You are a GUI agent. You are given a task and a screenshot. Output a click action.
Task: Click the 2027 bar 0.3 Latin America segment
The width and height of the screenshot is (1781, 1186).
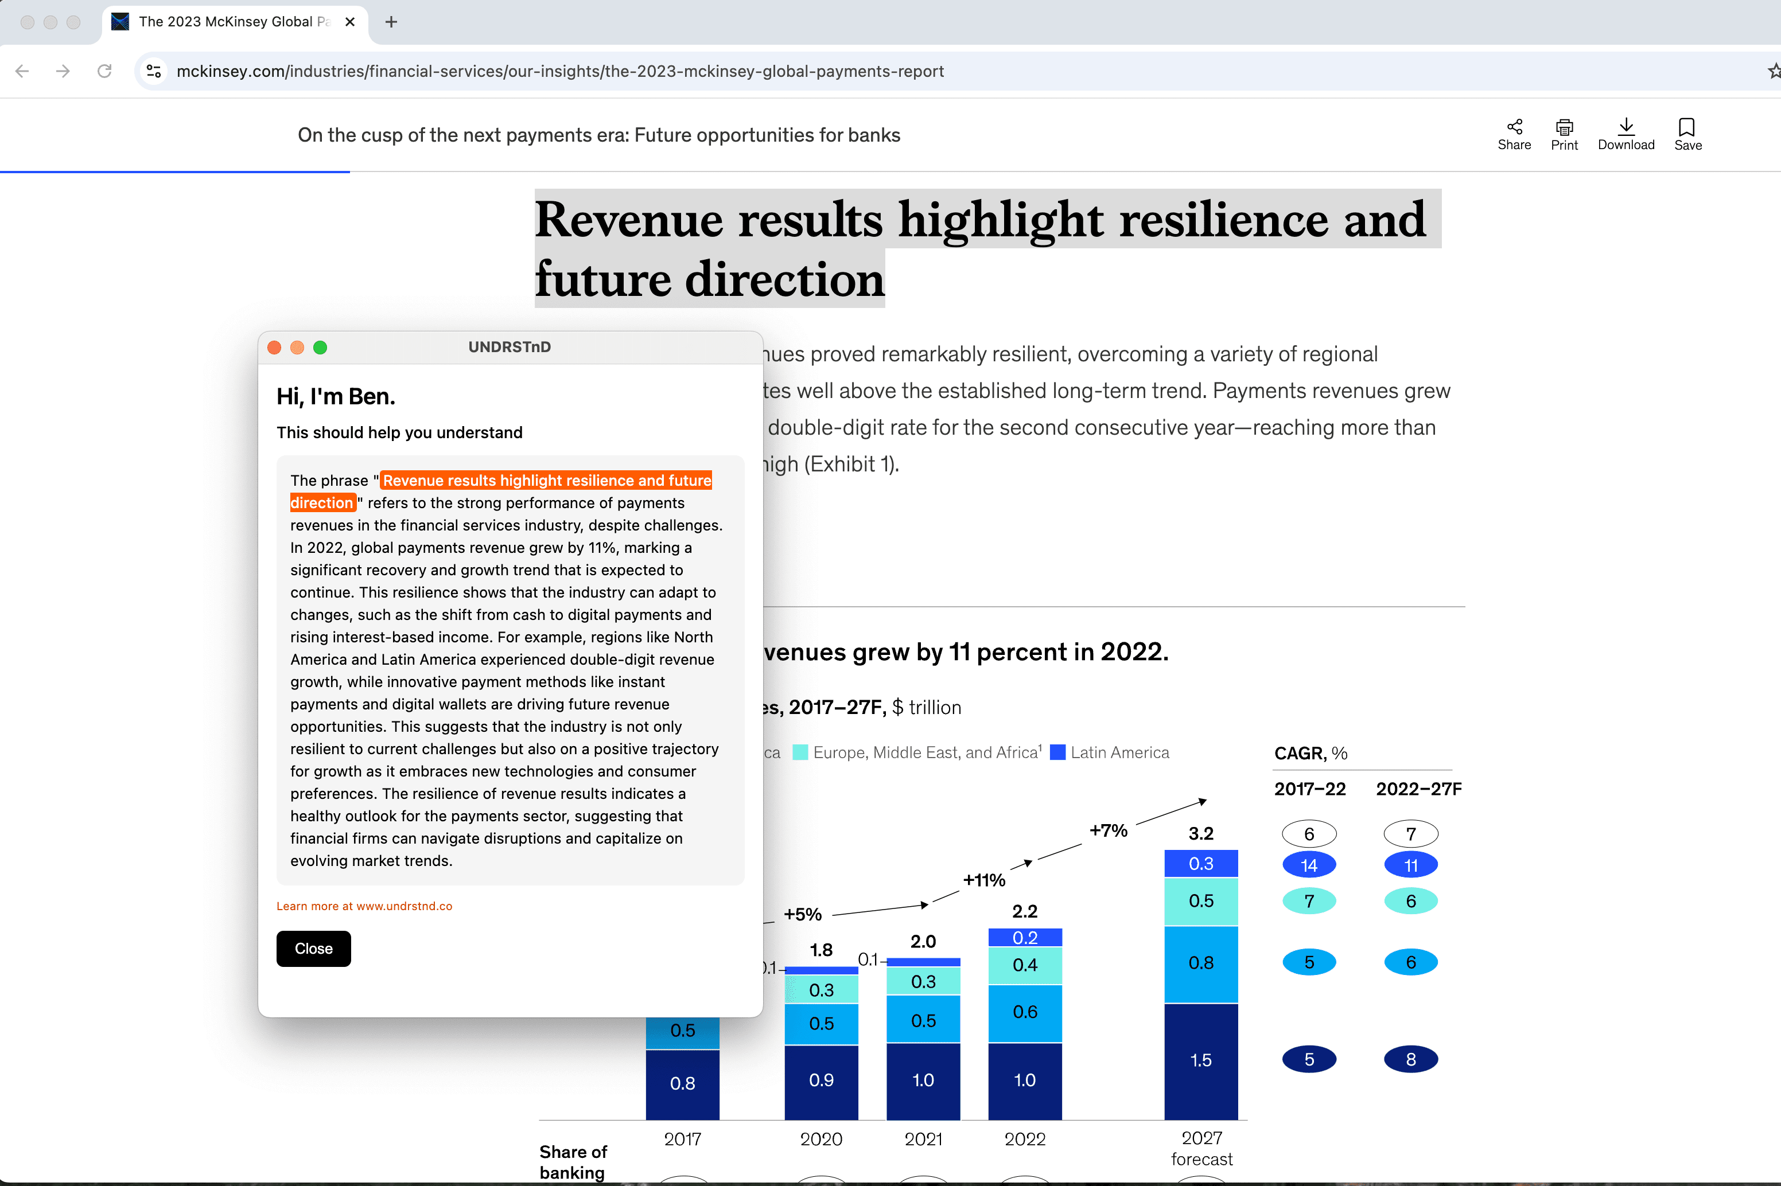1201,864
